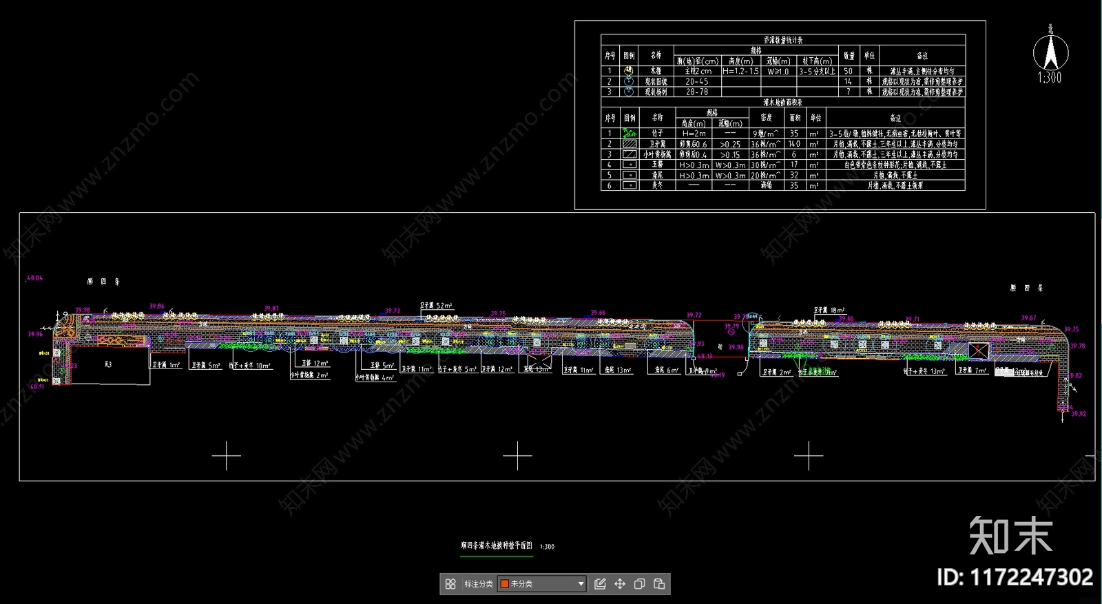The width and height of the screenshot is (1102, 604).
Task: Click the H=1.2-1.5 cell in the tree table
Action: (740, 71)
